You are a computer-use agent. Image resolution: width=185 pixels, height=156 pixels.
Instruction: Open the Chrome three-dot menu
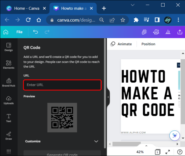coord(178,20)
